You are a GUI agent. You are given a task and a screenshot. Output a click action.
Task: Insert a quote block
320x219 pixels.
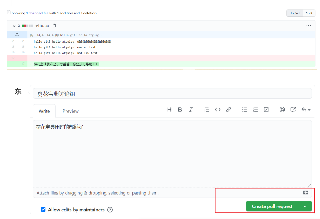click(x=207, y=109)
